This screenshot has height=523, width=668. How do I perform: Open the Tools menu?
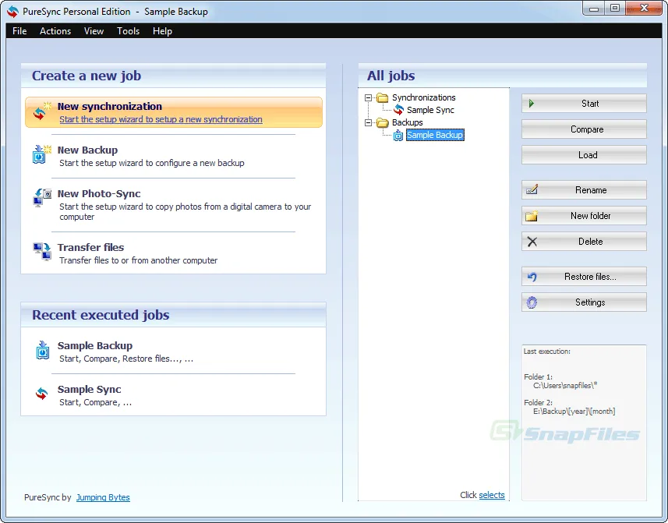point(129,31)
